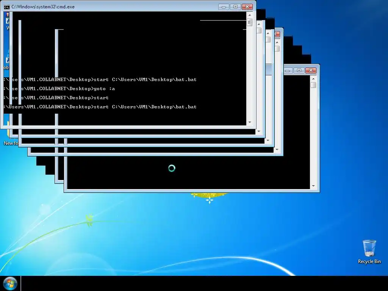Maximize the rearmost cmd window
The height and width of the screenshot is (291, 388).
[299, 70]
